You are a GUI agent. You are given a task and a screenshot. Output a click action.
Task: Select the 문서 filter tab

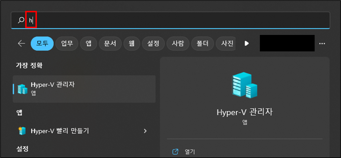(x=110, y=43)
